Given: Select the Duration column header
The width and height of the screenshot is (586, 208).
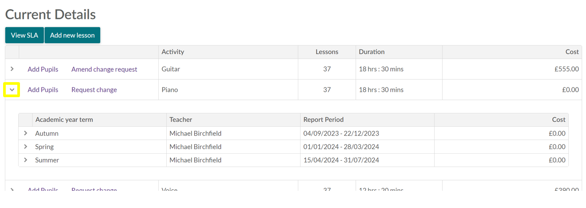Looking at the screenshot, I should [372, 52].
